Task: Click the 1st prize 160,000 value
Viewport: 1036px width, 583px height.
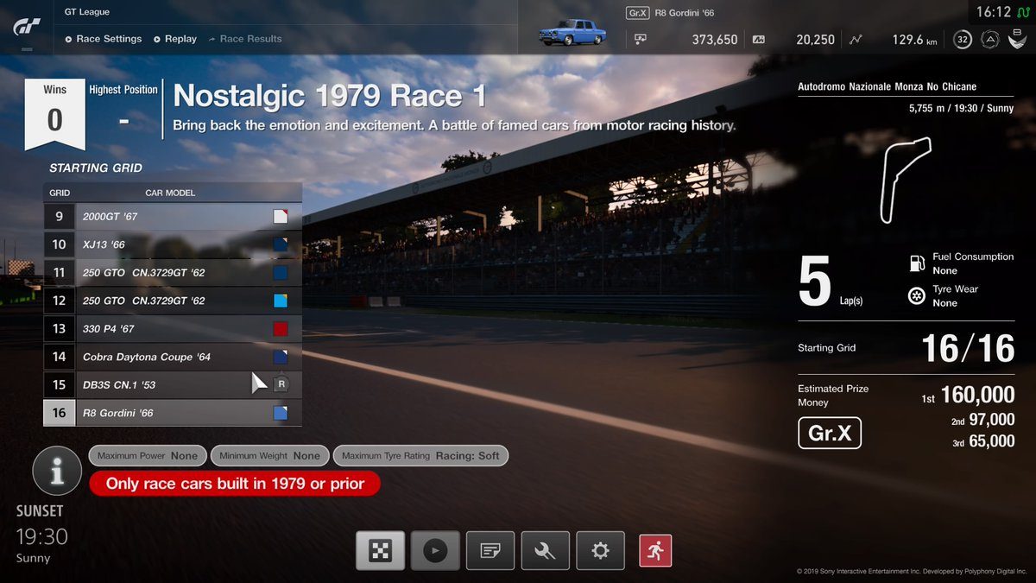Action: point(977,396)
